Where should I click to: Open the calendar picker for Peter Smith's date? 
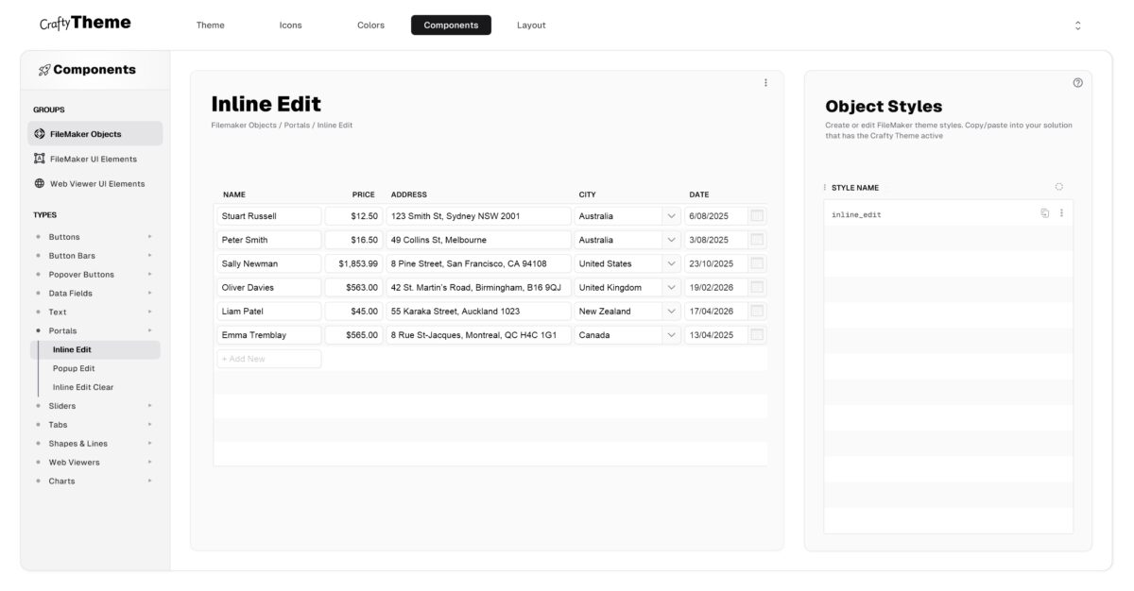pyautogui.click(x=757, y=240)
